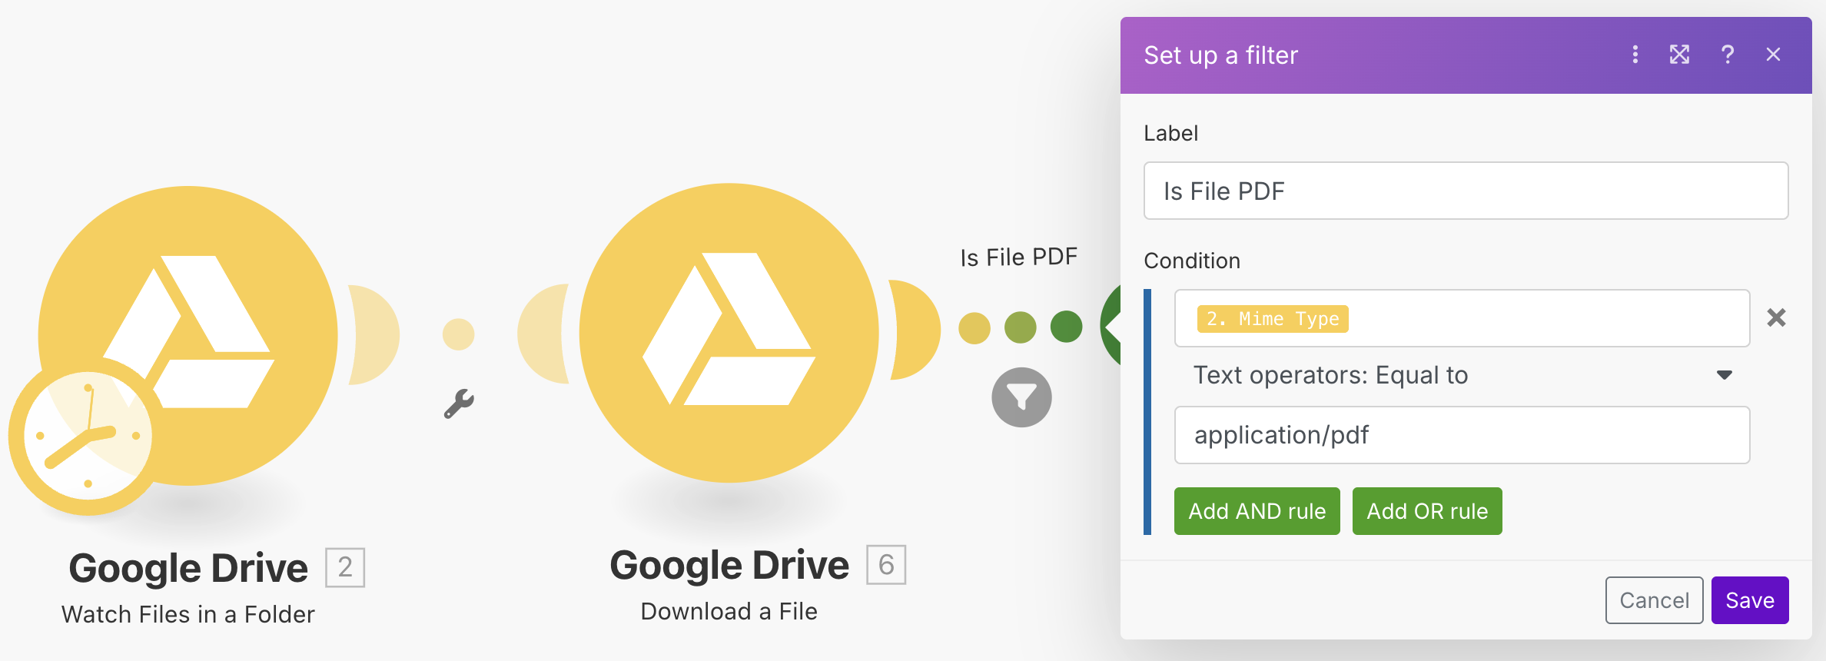Add an AND rule to the condition

click(x=1257, y=511)
